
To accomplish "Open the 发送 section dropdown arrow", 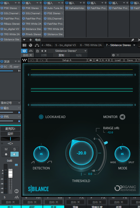I will click(x=16, y=62).
